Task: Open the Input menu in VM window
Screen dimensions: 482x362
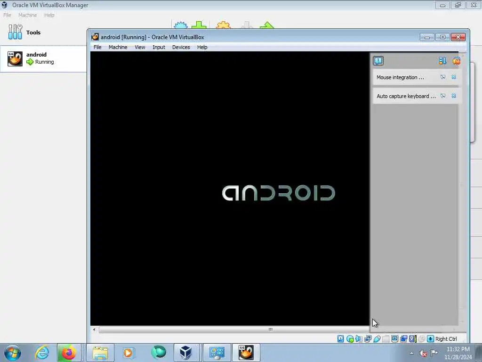Action: (159, 47)
